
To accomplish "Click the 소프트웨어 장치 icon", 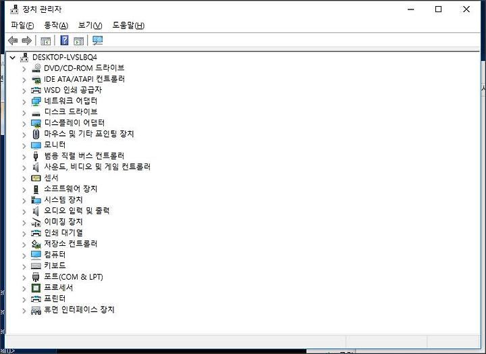I will click(36, 189).
